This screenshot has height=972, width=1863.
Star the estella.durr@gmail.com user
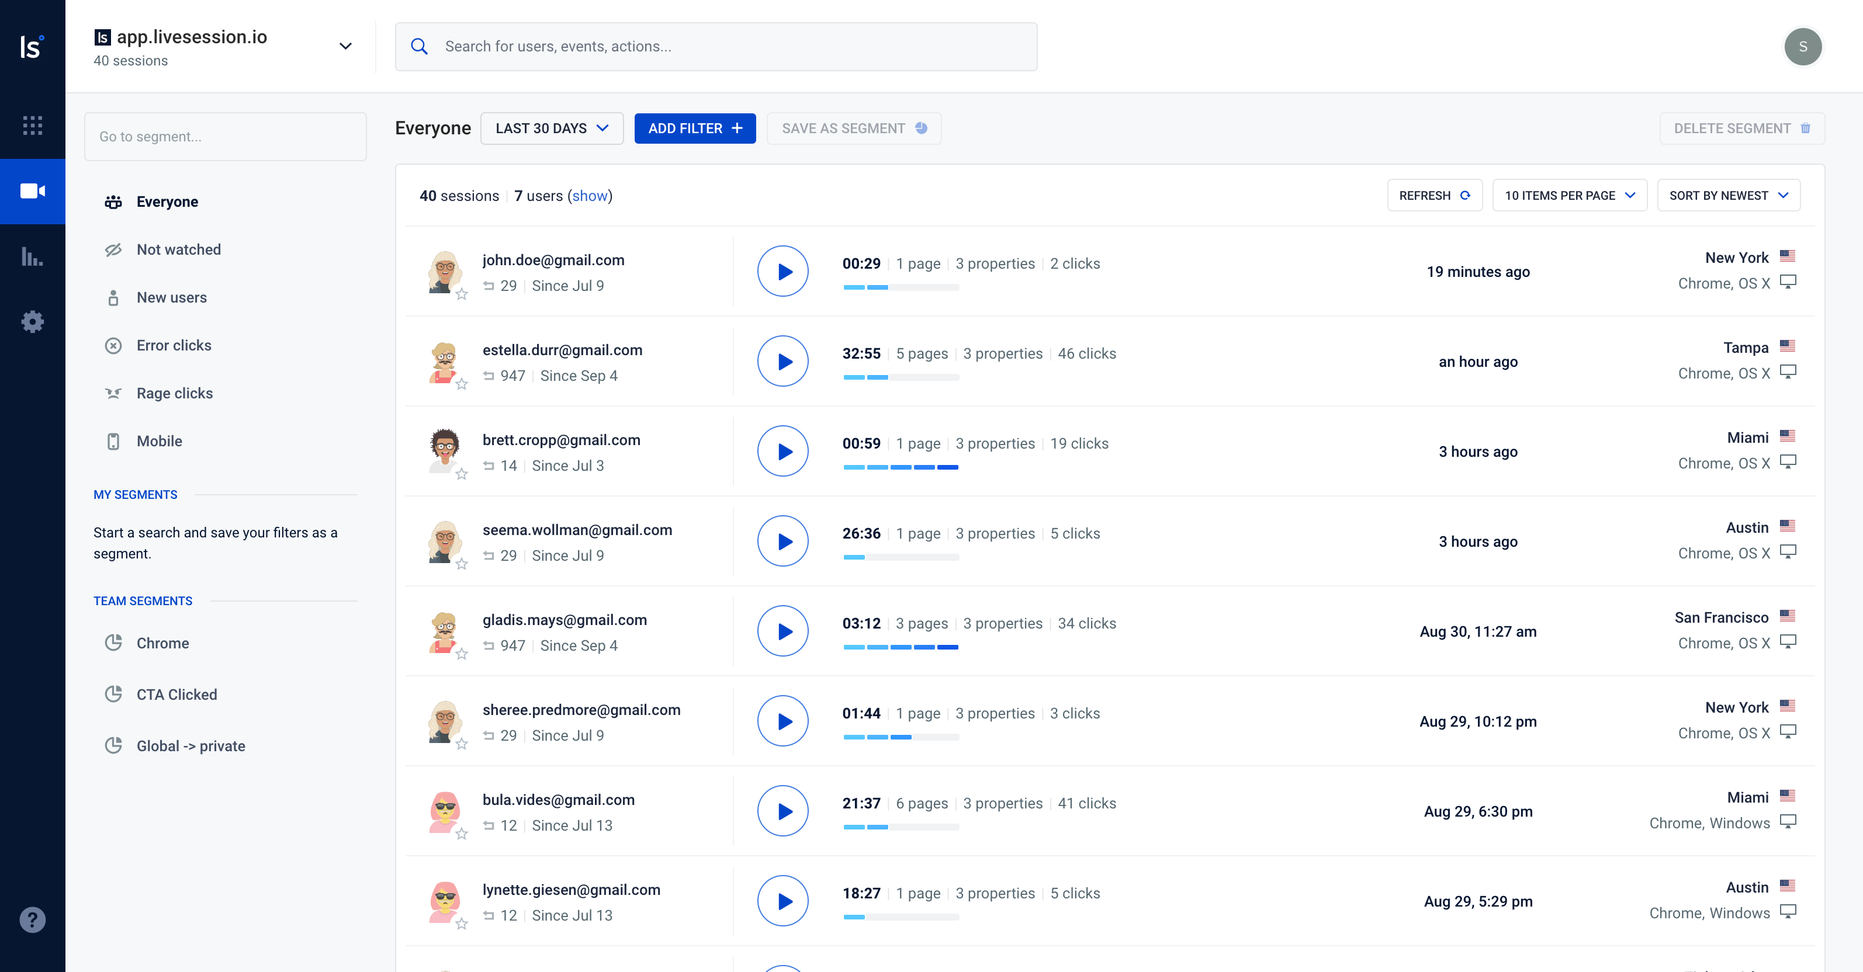(x=462, y=384)
